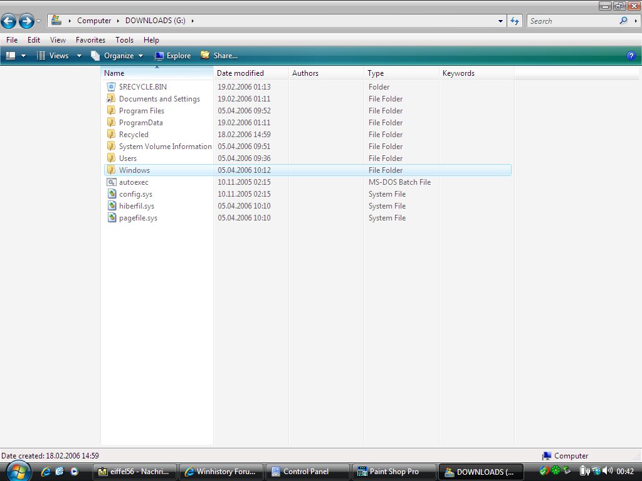Open the Organize dropdown menu
Image resolution: width=642 pixels, height=481 pixels.
pos(141,55)
